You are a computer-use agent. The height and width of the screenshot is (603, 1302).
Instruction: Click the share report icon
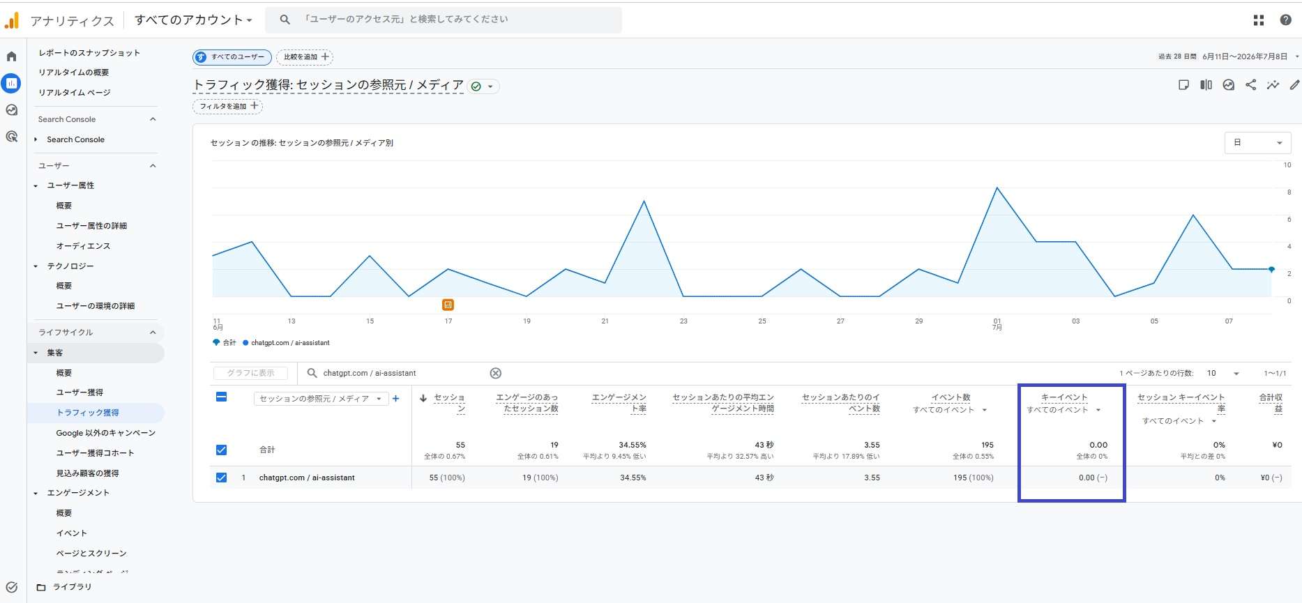(x=1250, y=85)
